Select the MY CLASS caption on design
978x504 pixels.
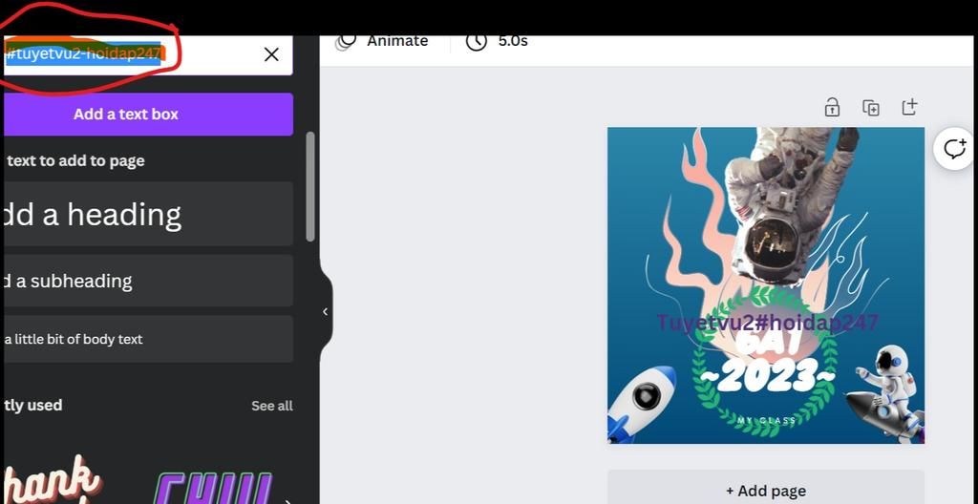pyautogui.click(x=767, y=420)
